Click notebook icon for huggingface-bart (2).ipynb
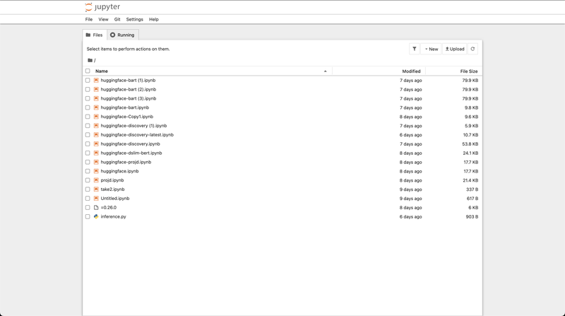The height and width of the screenshot is (316, 565). pos(96,90)
